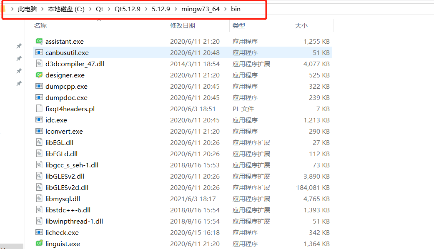
Task: Toggle the top pin in the sidebar
Action: click(x=19, y=46)
